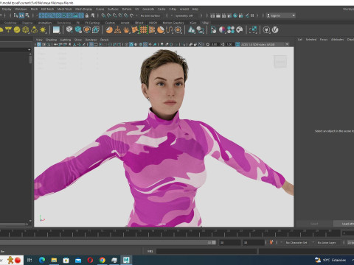Open Maya from the Windows taskbar
Viewport: 354px width, 265px height.
point(126,260)
